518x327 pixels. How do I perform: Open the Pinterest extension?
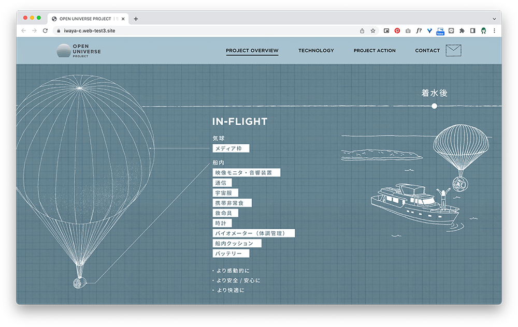point(397,31)
